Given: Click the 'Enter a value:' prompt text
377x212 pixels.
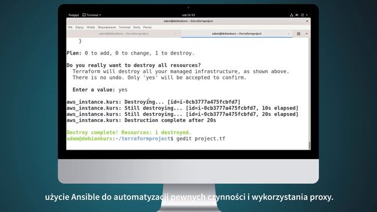Looking at the screenshot, I should pos(94,90).
